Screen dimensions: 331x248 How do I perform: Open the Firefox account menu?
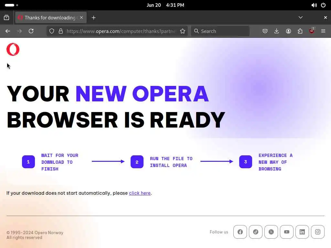pos(288,31)
